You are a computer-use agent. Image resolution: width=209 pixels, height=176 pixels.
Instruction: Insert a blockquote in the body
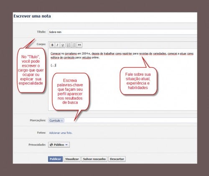point(79,45)
